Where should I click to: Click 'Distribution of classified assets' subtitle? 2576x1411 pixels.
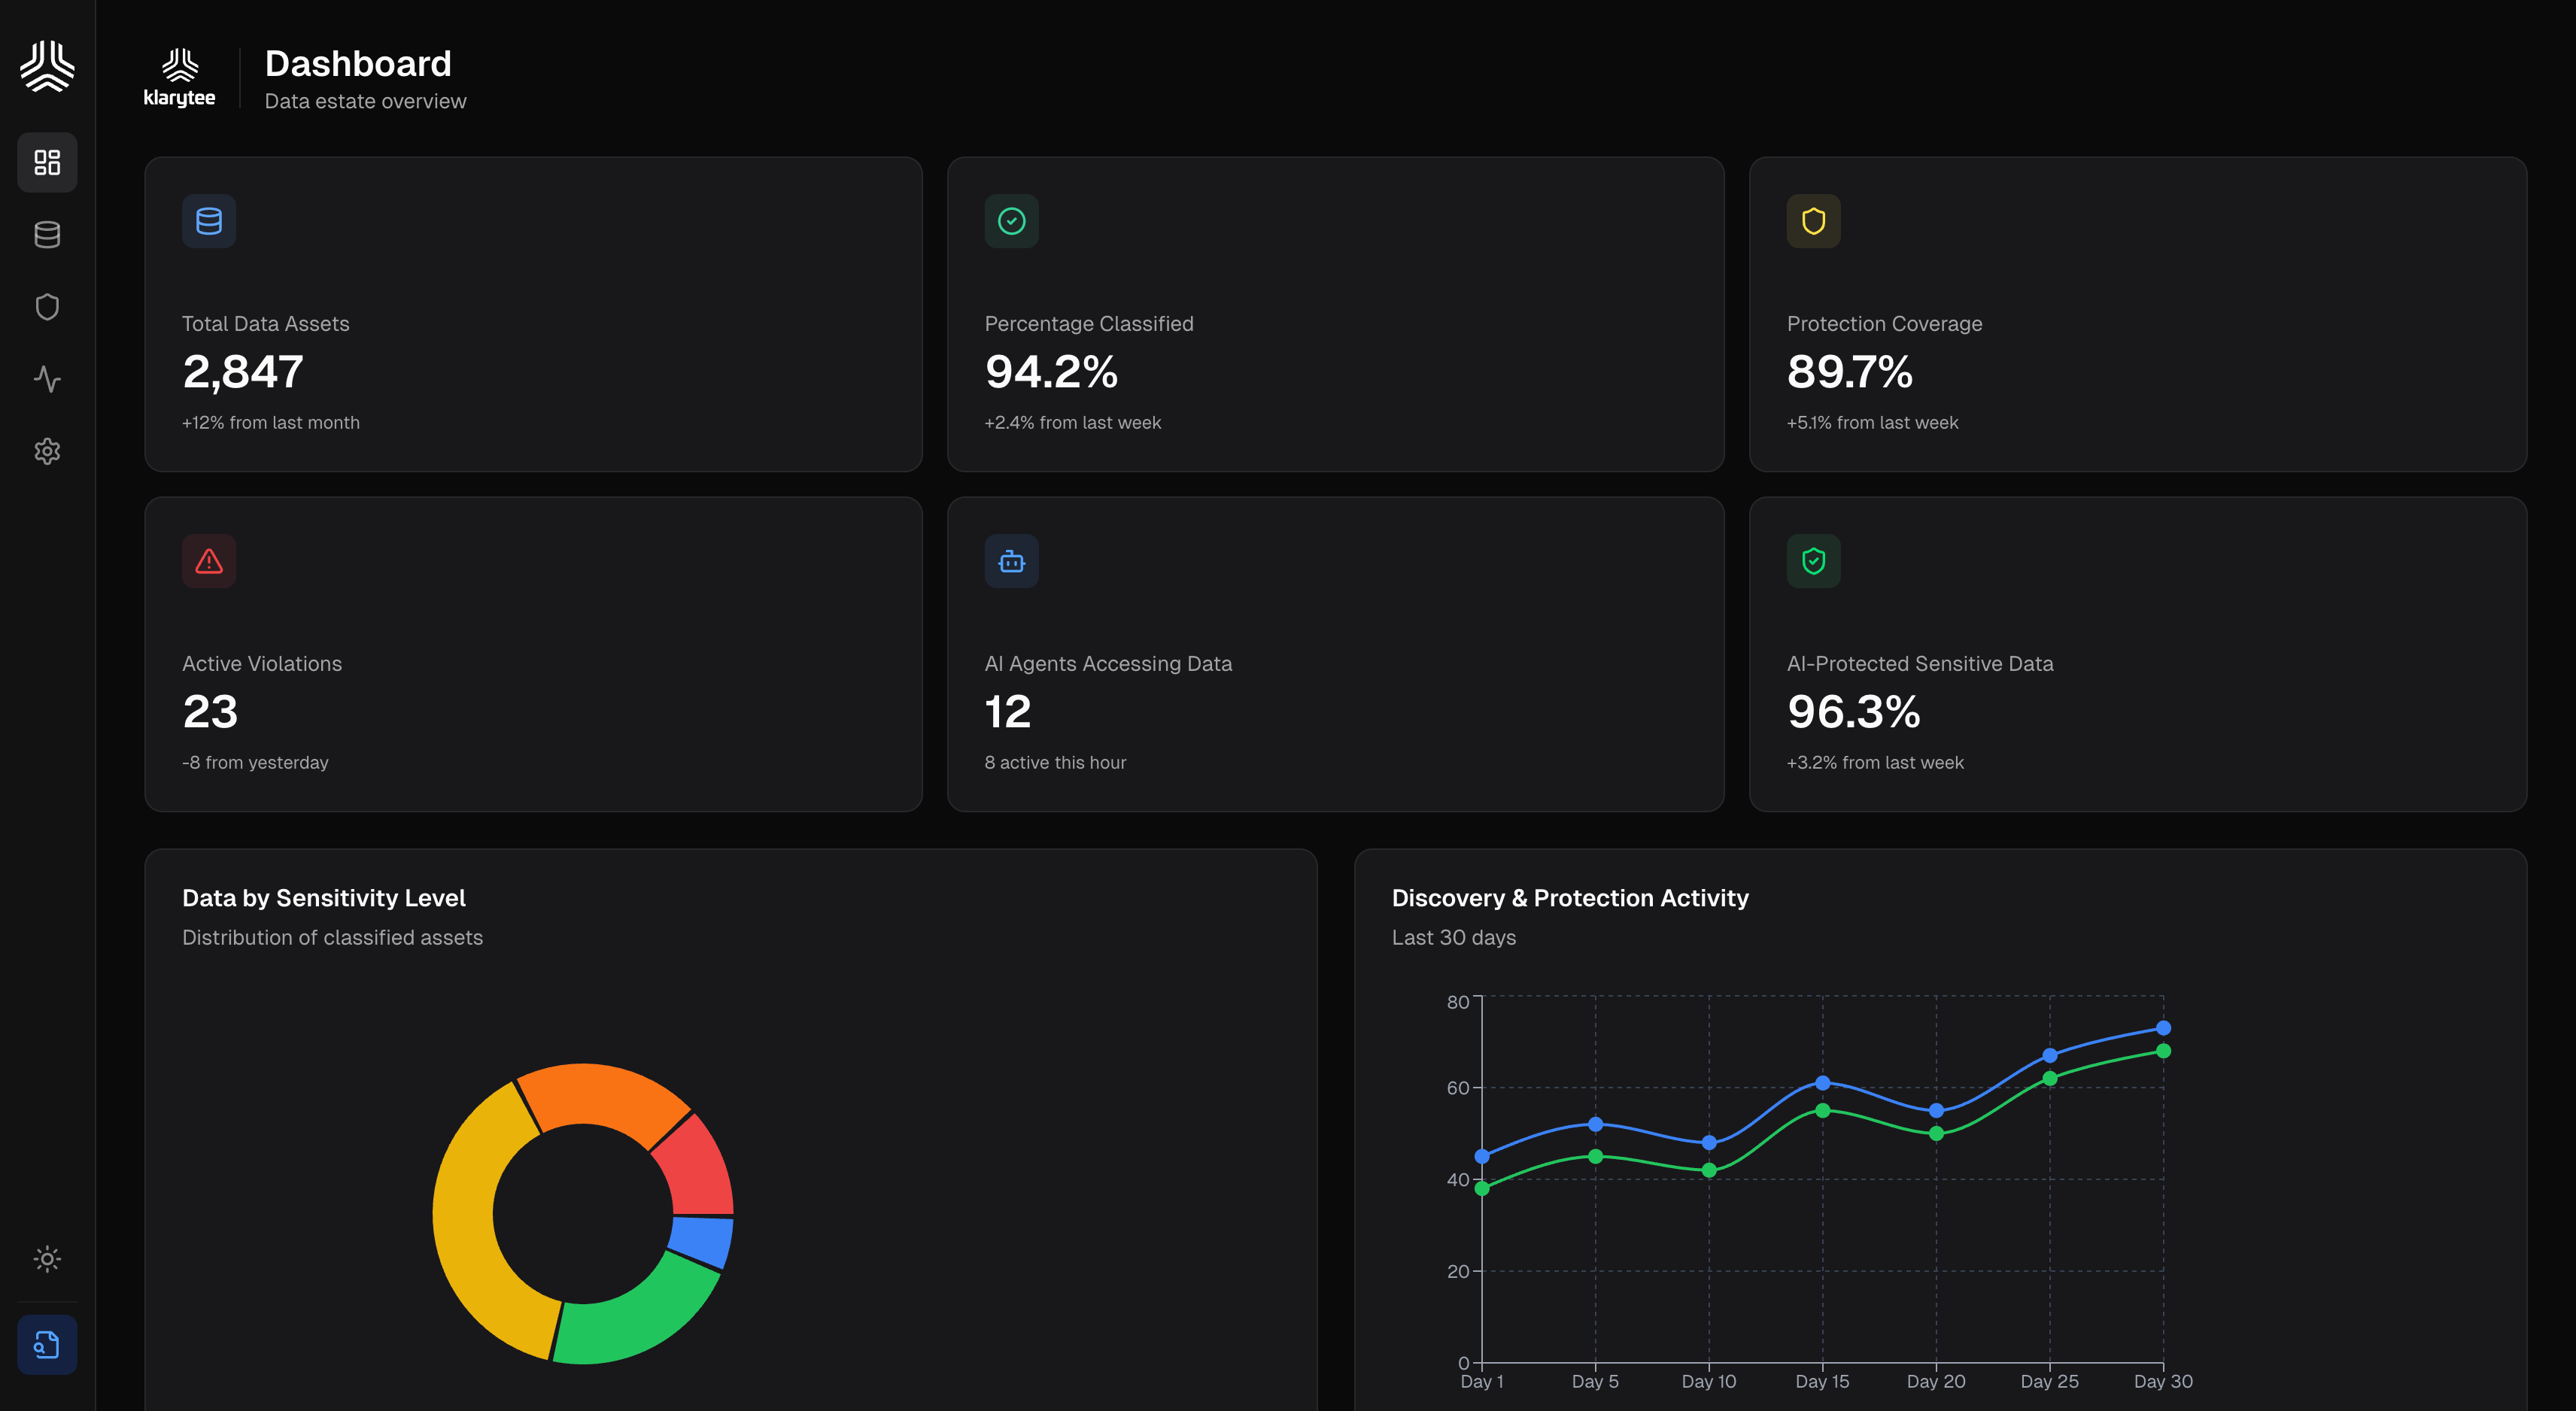[x=332, y=938]
